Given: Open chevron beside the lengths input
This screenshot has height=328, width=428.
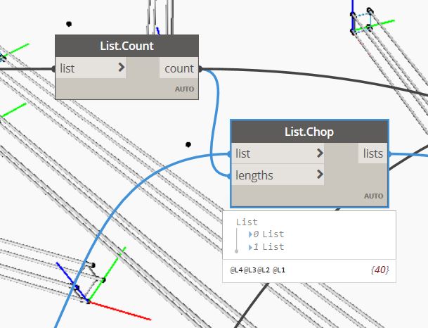Looking at the screenshot, I should 320,175.
